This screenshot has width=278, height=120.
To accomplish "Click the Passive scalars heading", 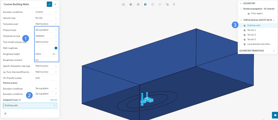I will [x=10, y=83].
